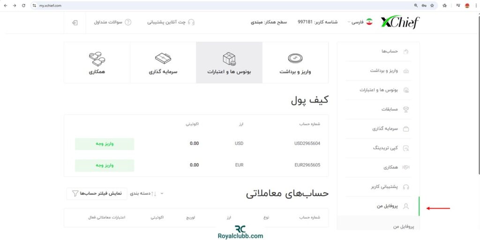Click the headset online chat icon
480x240 pixels.
pyautogui.click(x=192, y=22)
